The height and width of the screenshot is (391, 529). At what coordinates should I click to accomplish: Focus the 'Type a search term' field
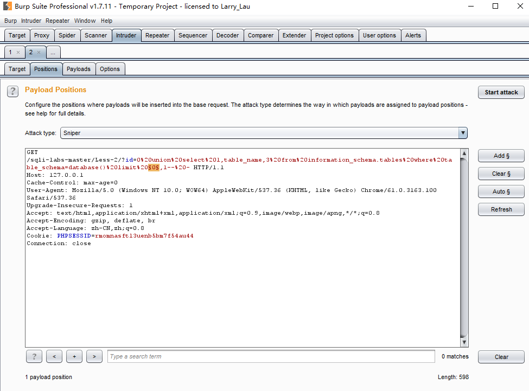[271, 356]
